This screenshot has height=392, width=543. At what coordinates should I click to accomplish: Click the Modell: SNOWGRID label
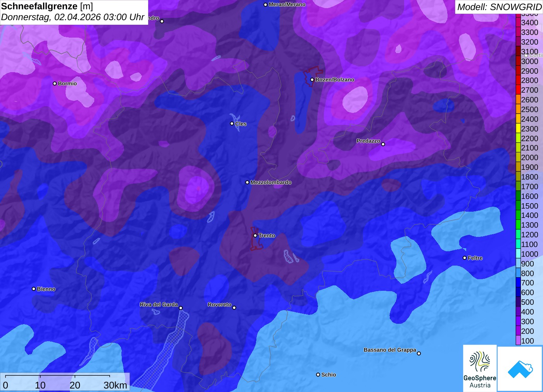(499, 7)
